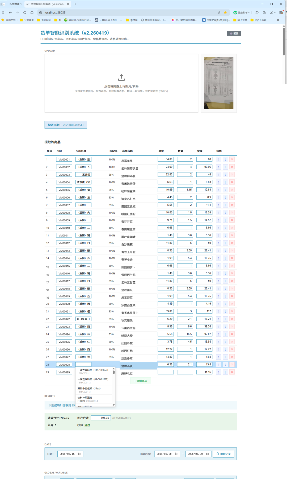287x479 pixels.
Task: Move the 青禾散养蛋 row up
Action: click(x=219, y=182)
